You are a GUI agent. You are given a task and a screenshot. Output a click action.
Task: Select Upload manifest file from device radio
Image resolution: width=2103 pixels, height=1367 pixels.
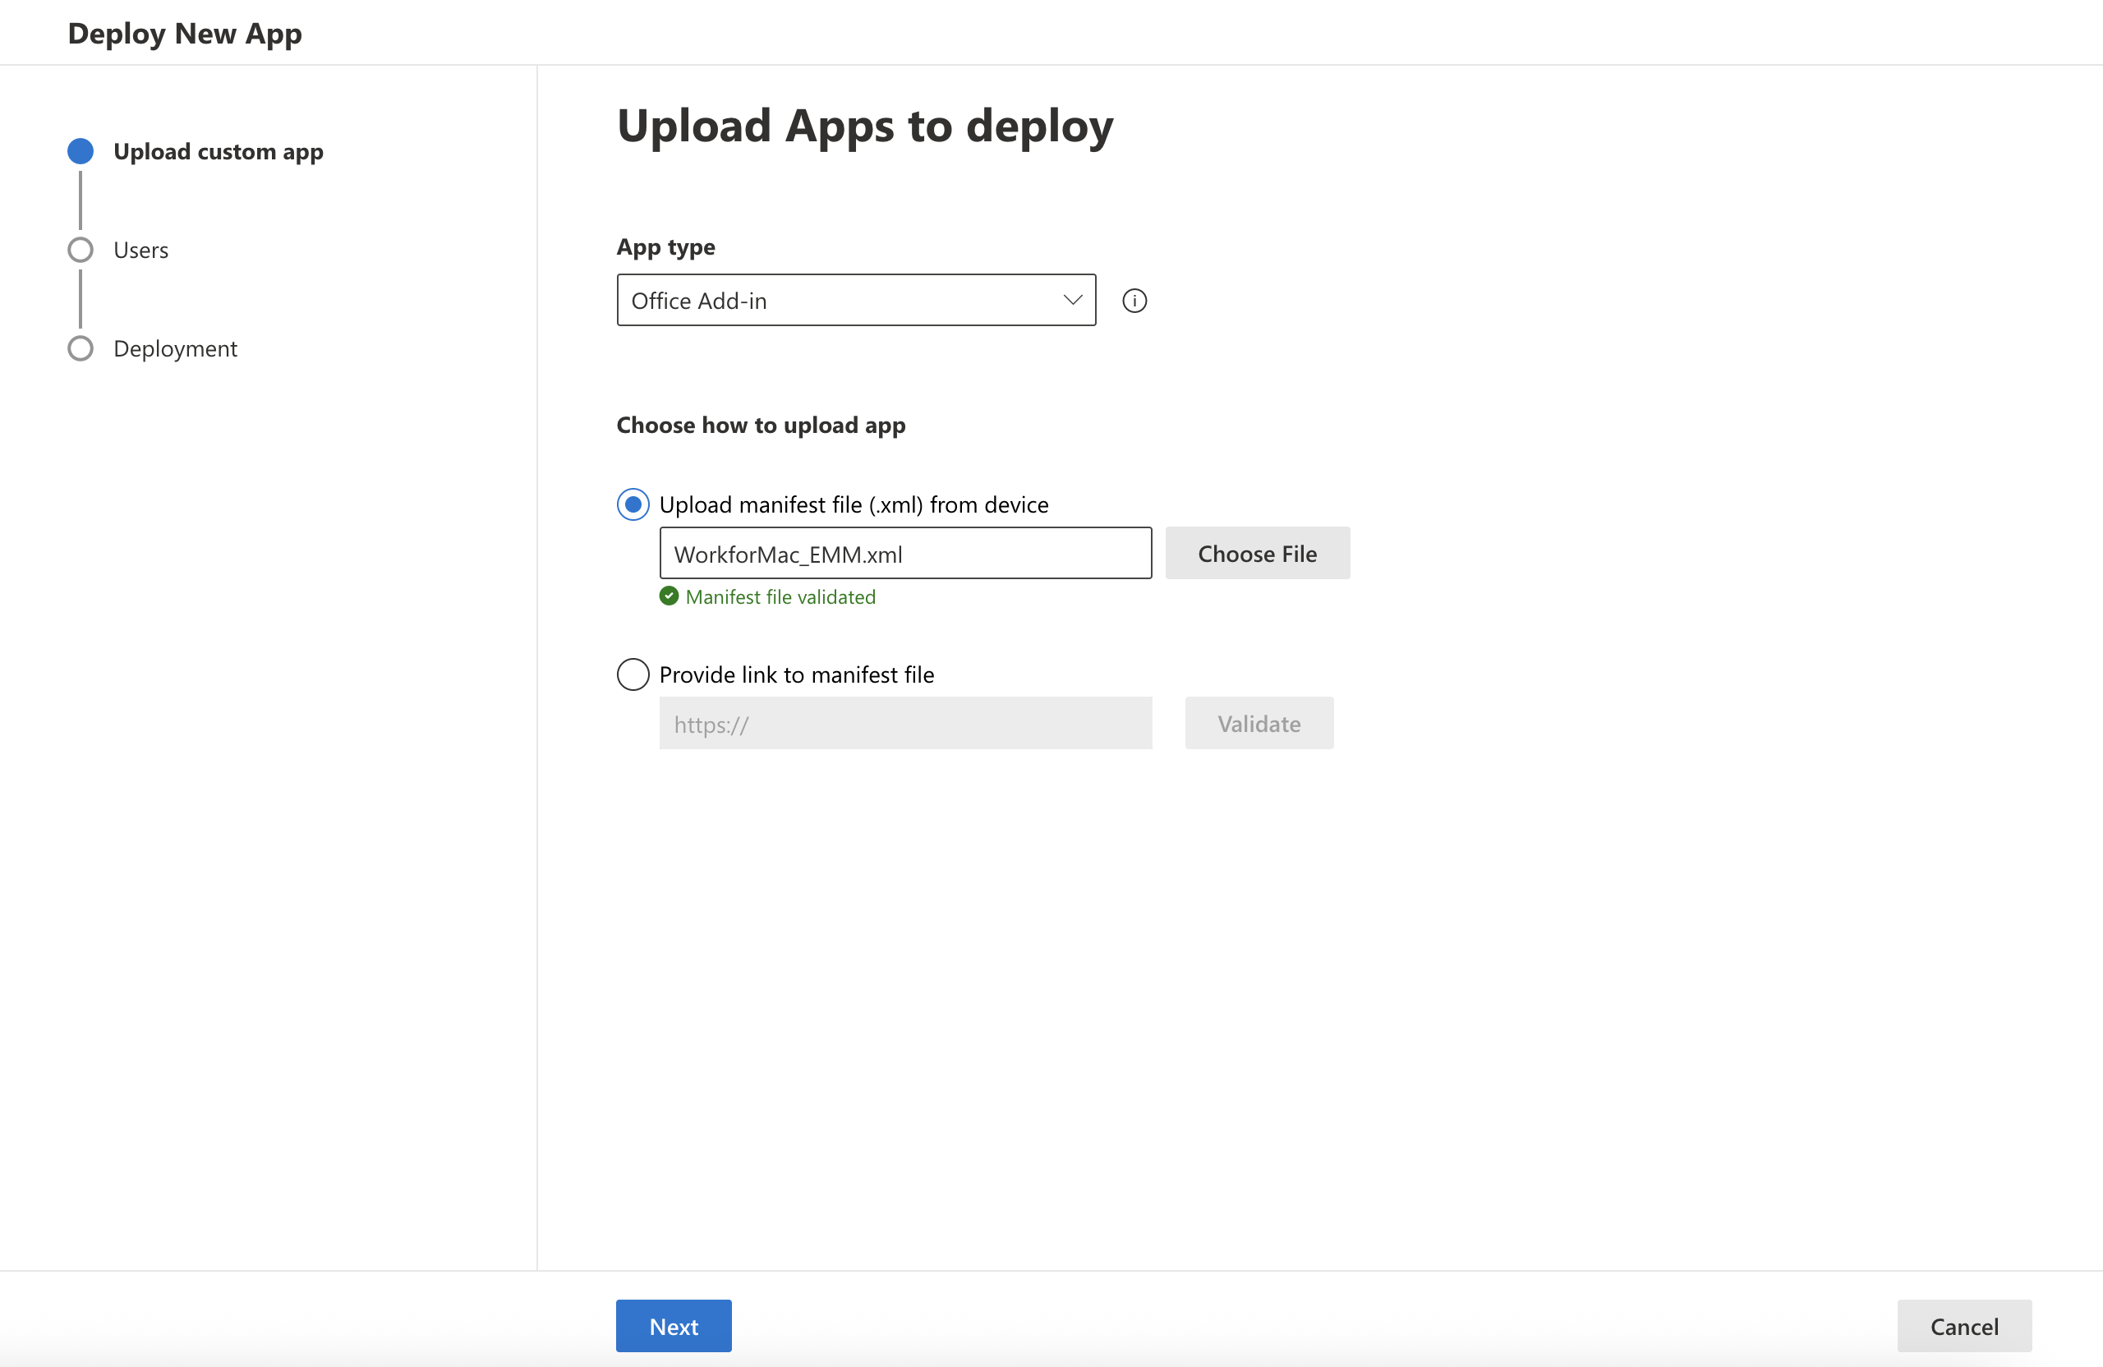[633, 504]
